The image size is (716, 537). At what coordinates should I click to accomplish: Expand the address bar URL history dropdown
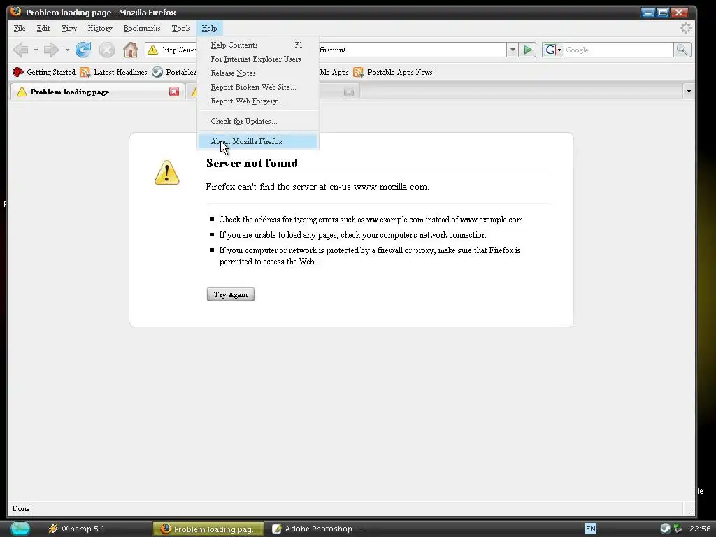[x=512, y=50]
